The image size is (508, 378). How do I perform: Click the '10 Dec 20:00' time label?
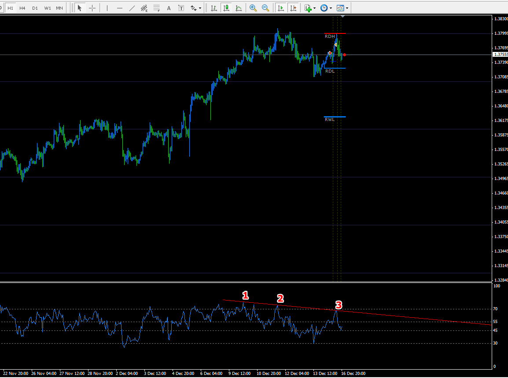269,374
